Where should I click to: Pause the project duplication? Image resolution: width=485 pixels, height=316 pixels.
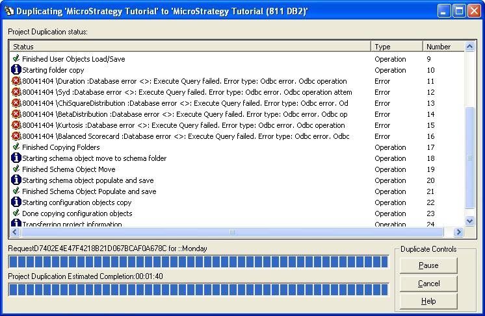pos(428,265)
